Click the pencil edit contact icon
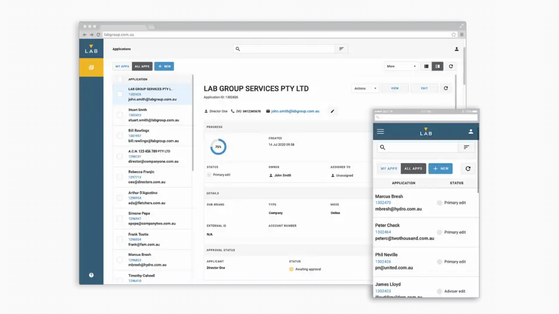This screenshot has width=559, height=314. 332,111
